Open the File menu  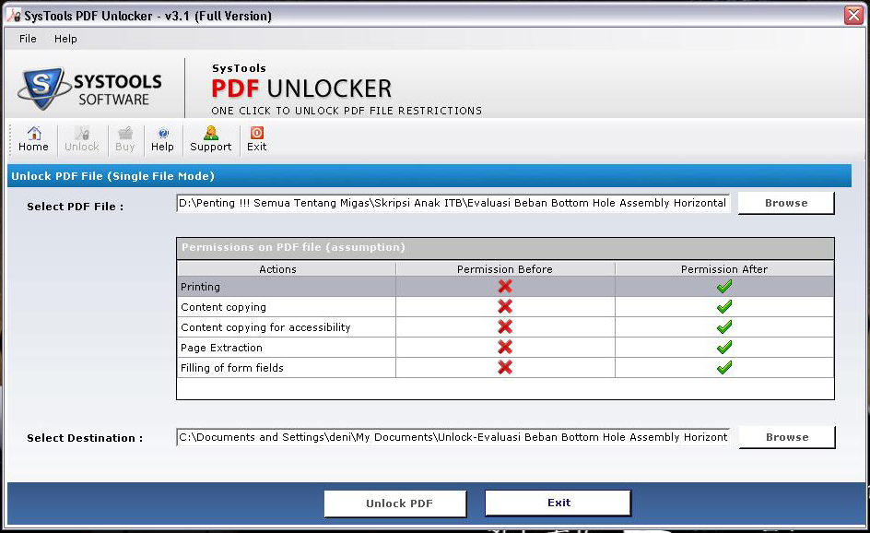click(28, 39)
